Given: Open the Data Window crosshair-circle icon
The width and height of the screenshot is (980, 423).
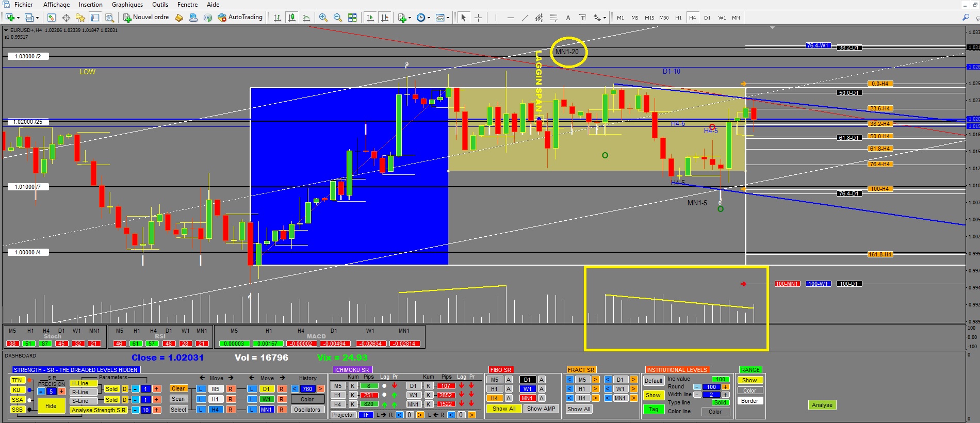Looking at the screenshot, I should [x=66, y=18].
